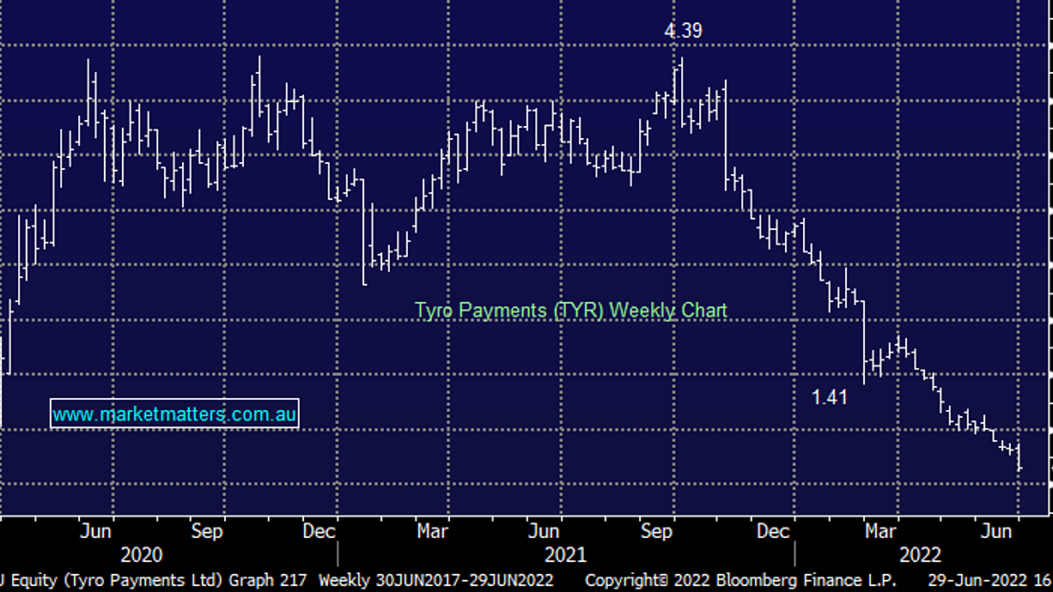1053x592 pixels.
Task: Click the Sep axis label in 2021
Action: tap(656, 531)
